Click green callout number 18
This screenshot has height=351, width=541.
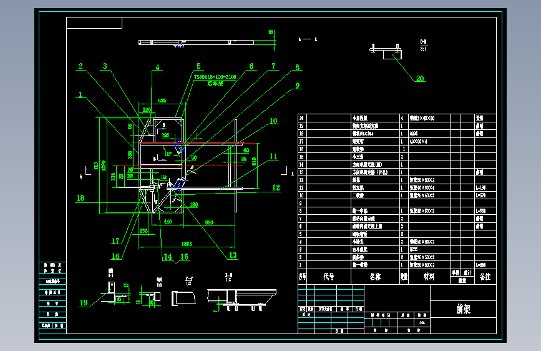point(80,199)
